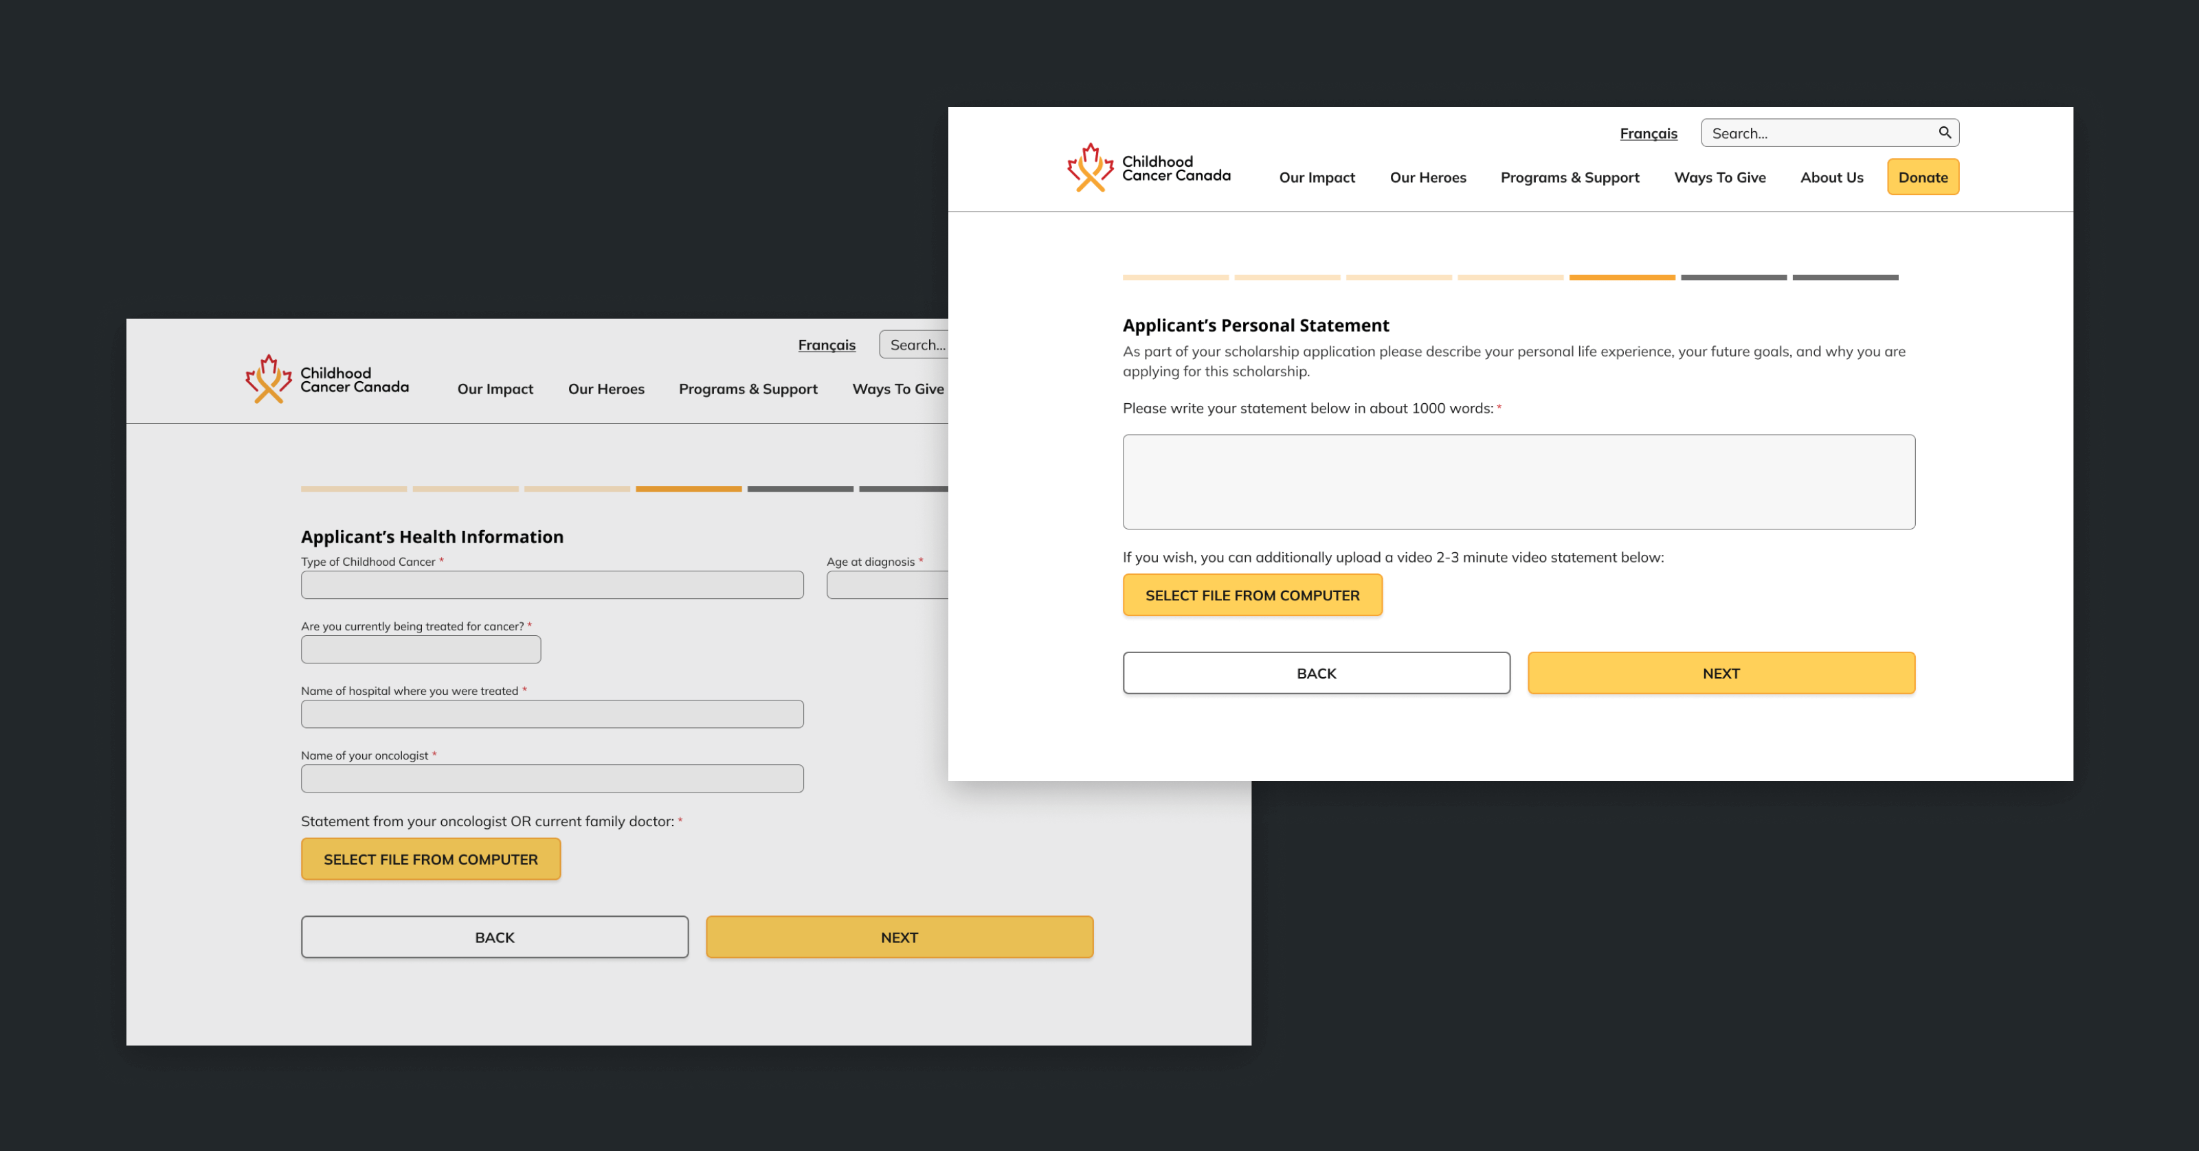Open currently being treated for cancer dropdown
Viewport: 2199px width, 1151px height.
pyautogui.click(x=420, y=650)
